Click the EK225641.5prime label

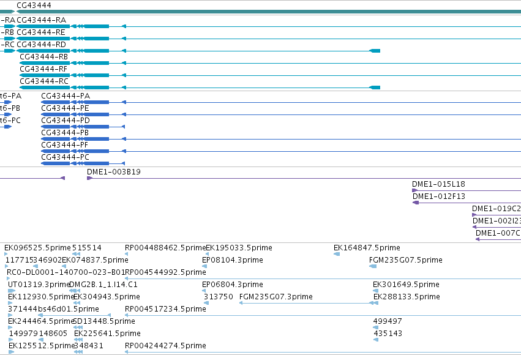[107, 334]
